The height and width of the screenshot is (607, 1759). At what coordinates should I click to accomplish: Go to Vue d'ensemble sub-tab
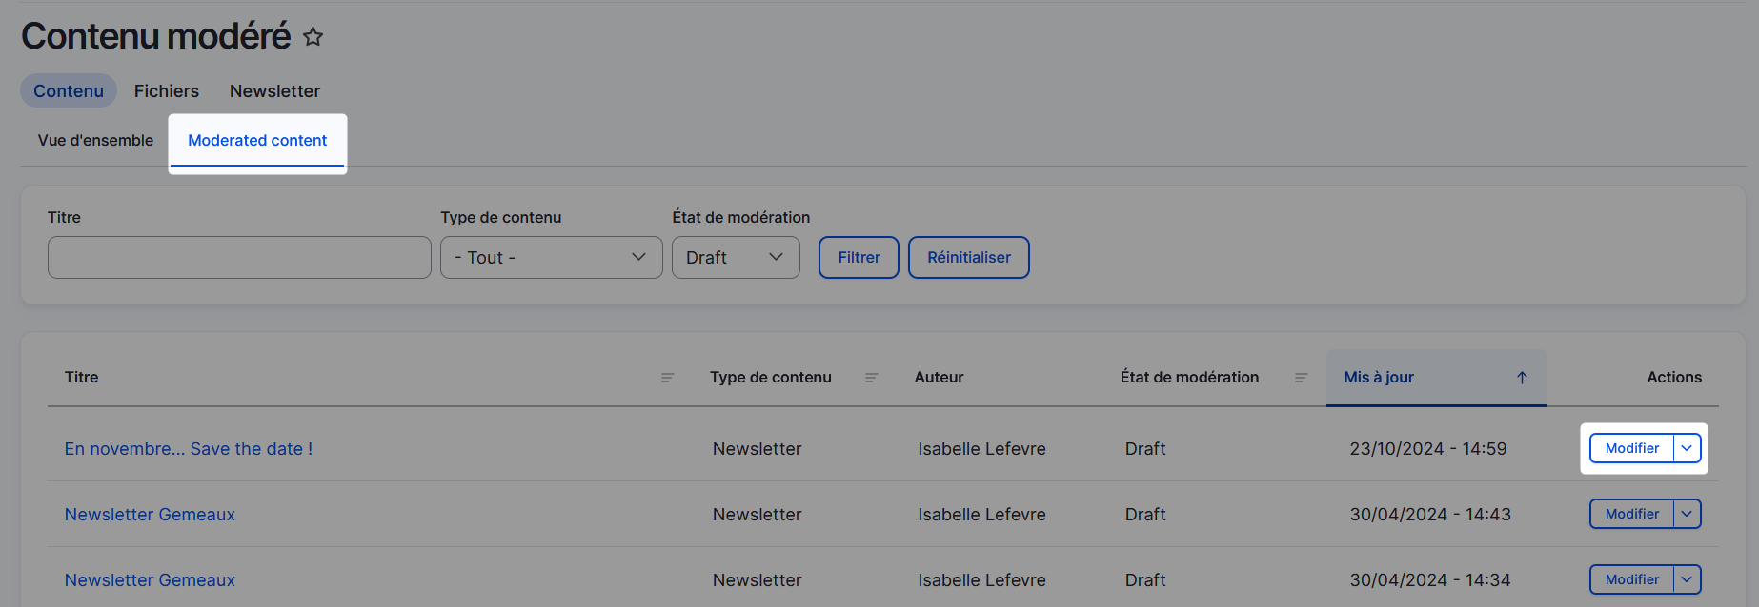tap(95, 141)
